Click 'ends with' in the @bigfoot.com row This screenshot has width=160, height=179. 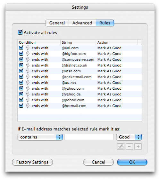pos(40,54)
